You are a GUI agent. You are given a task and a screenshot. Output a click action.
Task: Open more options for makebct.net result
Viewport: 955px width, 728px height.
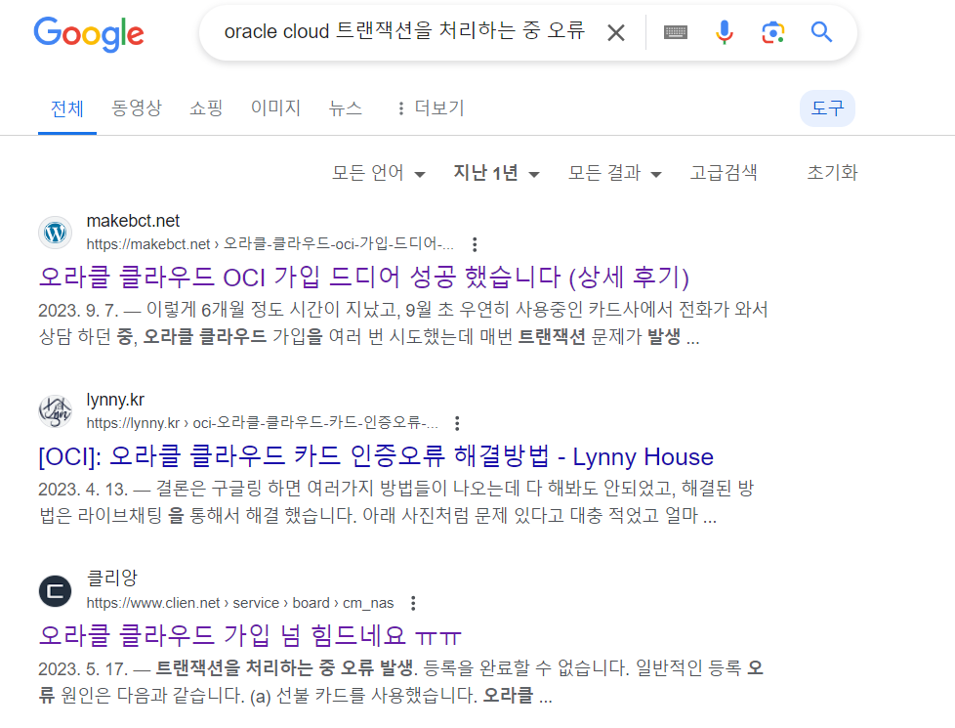pos(475,244)
